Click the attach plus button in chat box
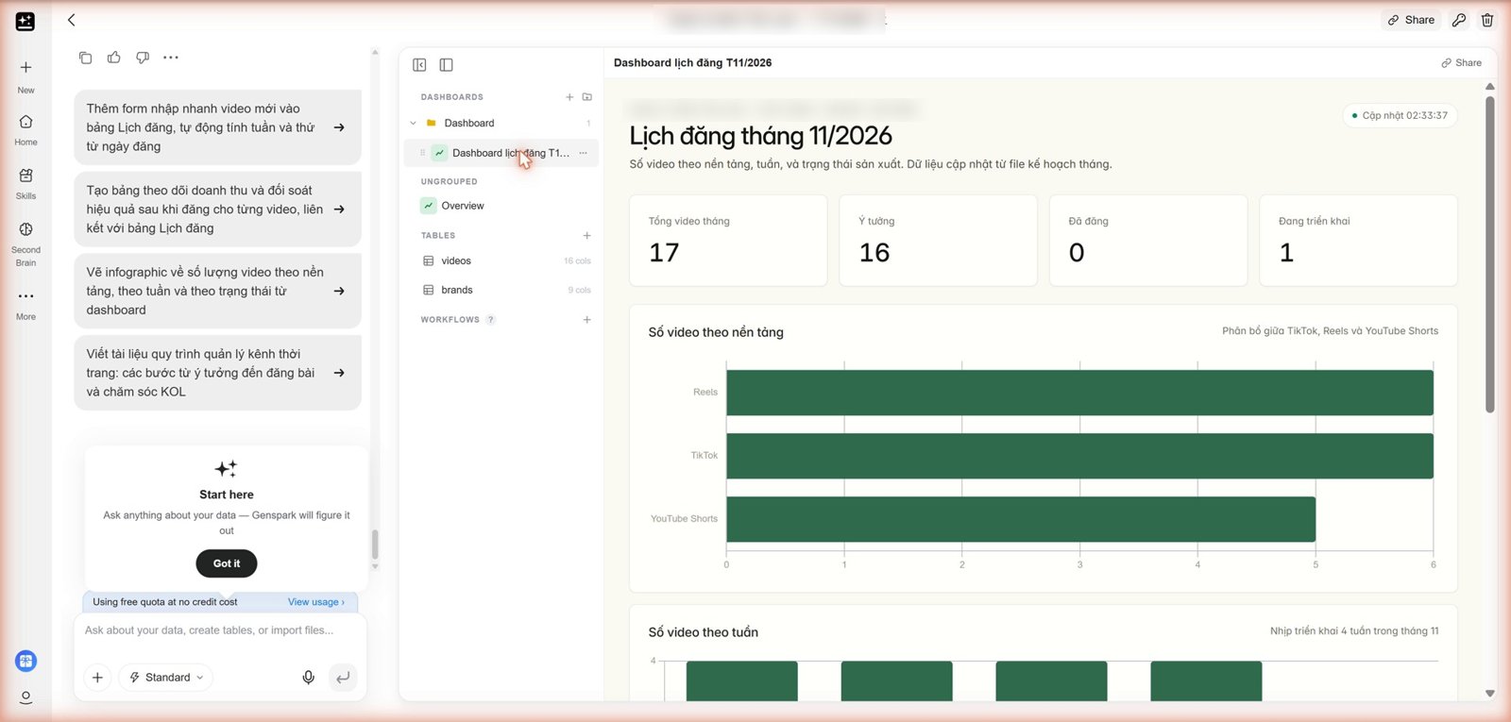Screen dimensions: 1511x722 pos(97,678)
